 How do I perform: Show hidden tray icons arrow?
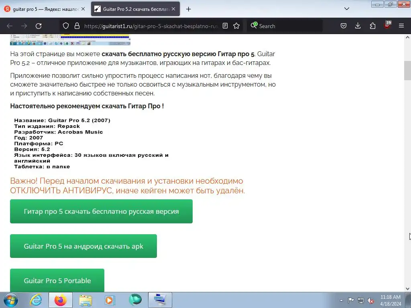pos(341,300)
